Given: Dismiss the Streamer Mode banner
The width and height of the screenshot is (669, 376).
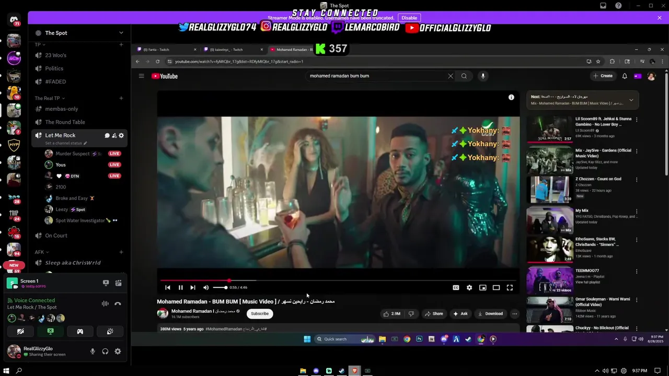Looking at the screenshot, I should click(x=660, y=18).
